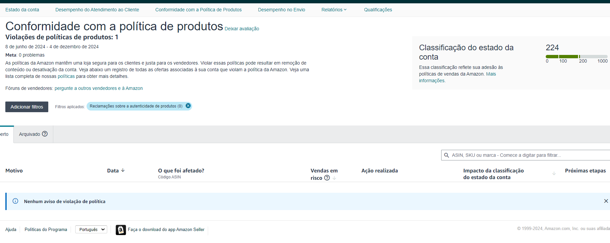The height and width of the screenshot is (243, 610).
Task: Click the info icon in the notice banner
Action: [x=15, y=201]
